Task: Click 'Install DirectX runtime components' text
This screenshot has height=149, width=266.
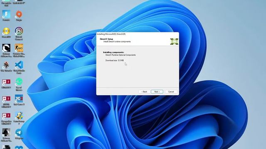Action: point(117,41)
